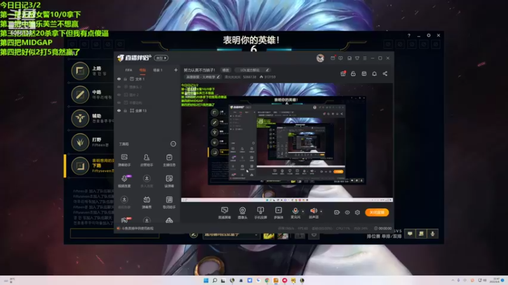
Task: Click the inbox tray icon in title bar
Action: click(x=349, y=58)
